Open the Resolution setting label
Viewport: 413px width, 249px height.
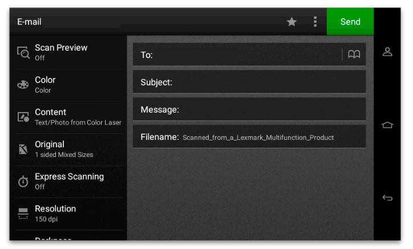(55, 209)
